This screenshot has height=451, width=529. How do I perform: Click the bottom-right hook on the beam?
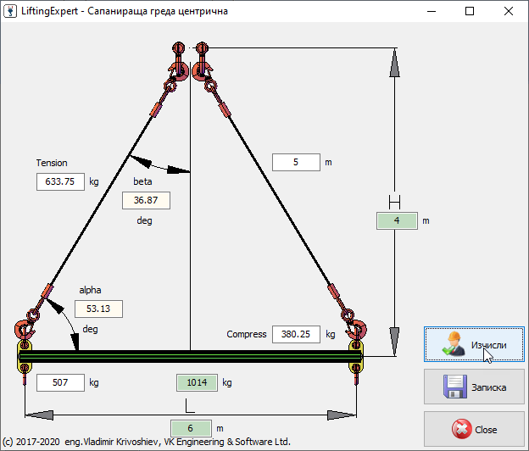point(356,328)
